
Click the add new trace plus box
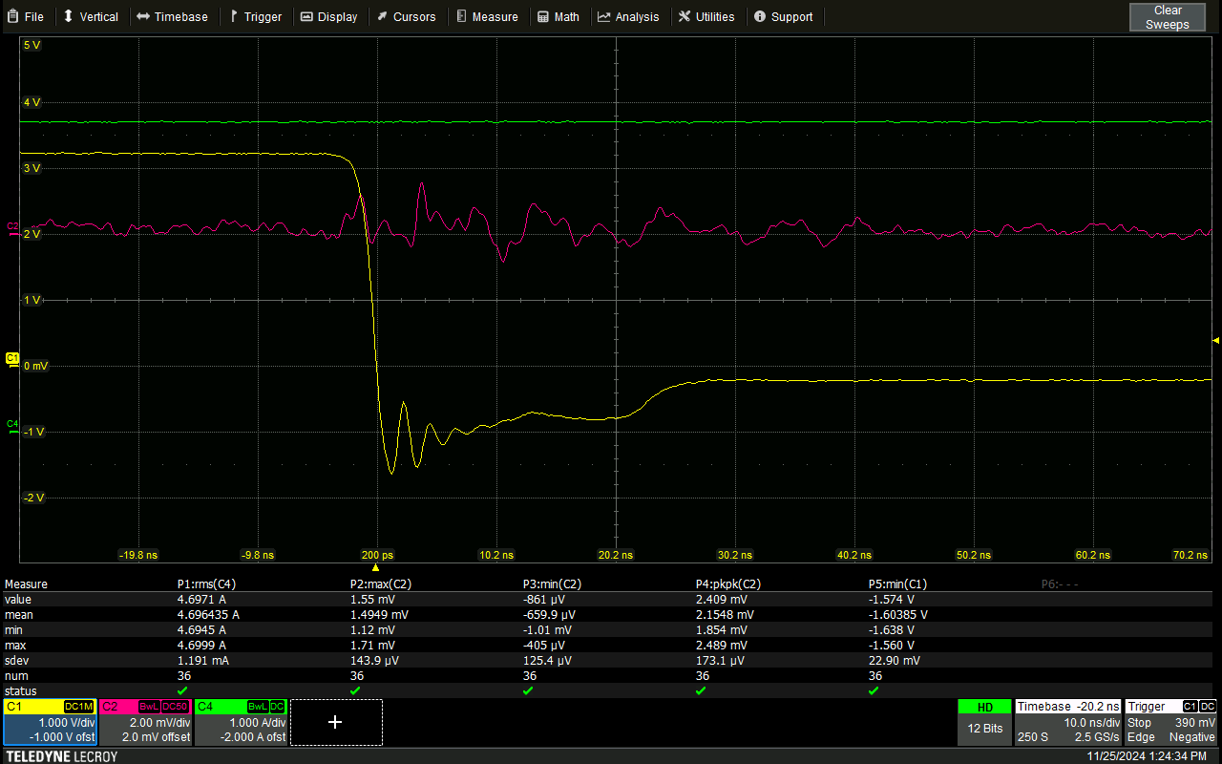tap(336, 722)
